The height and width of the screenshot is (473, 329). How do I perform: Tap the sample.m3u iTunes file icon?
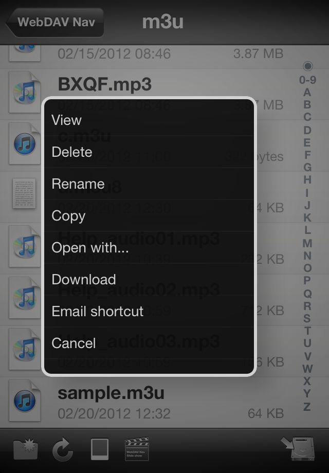25,401
